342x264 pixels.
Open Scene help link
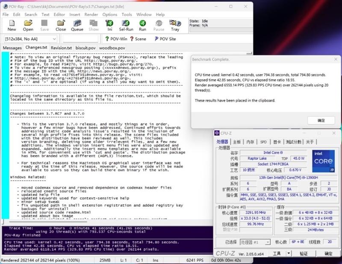point(138,39)
